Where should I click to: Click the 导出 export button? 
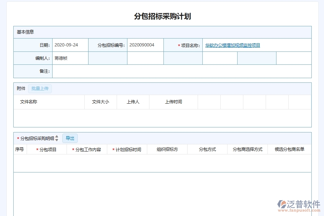click(x=70, y=138)
